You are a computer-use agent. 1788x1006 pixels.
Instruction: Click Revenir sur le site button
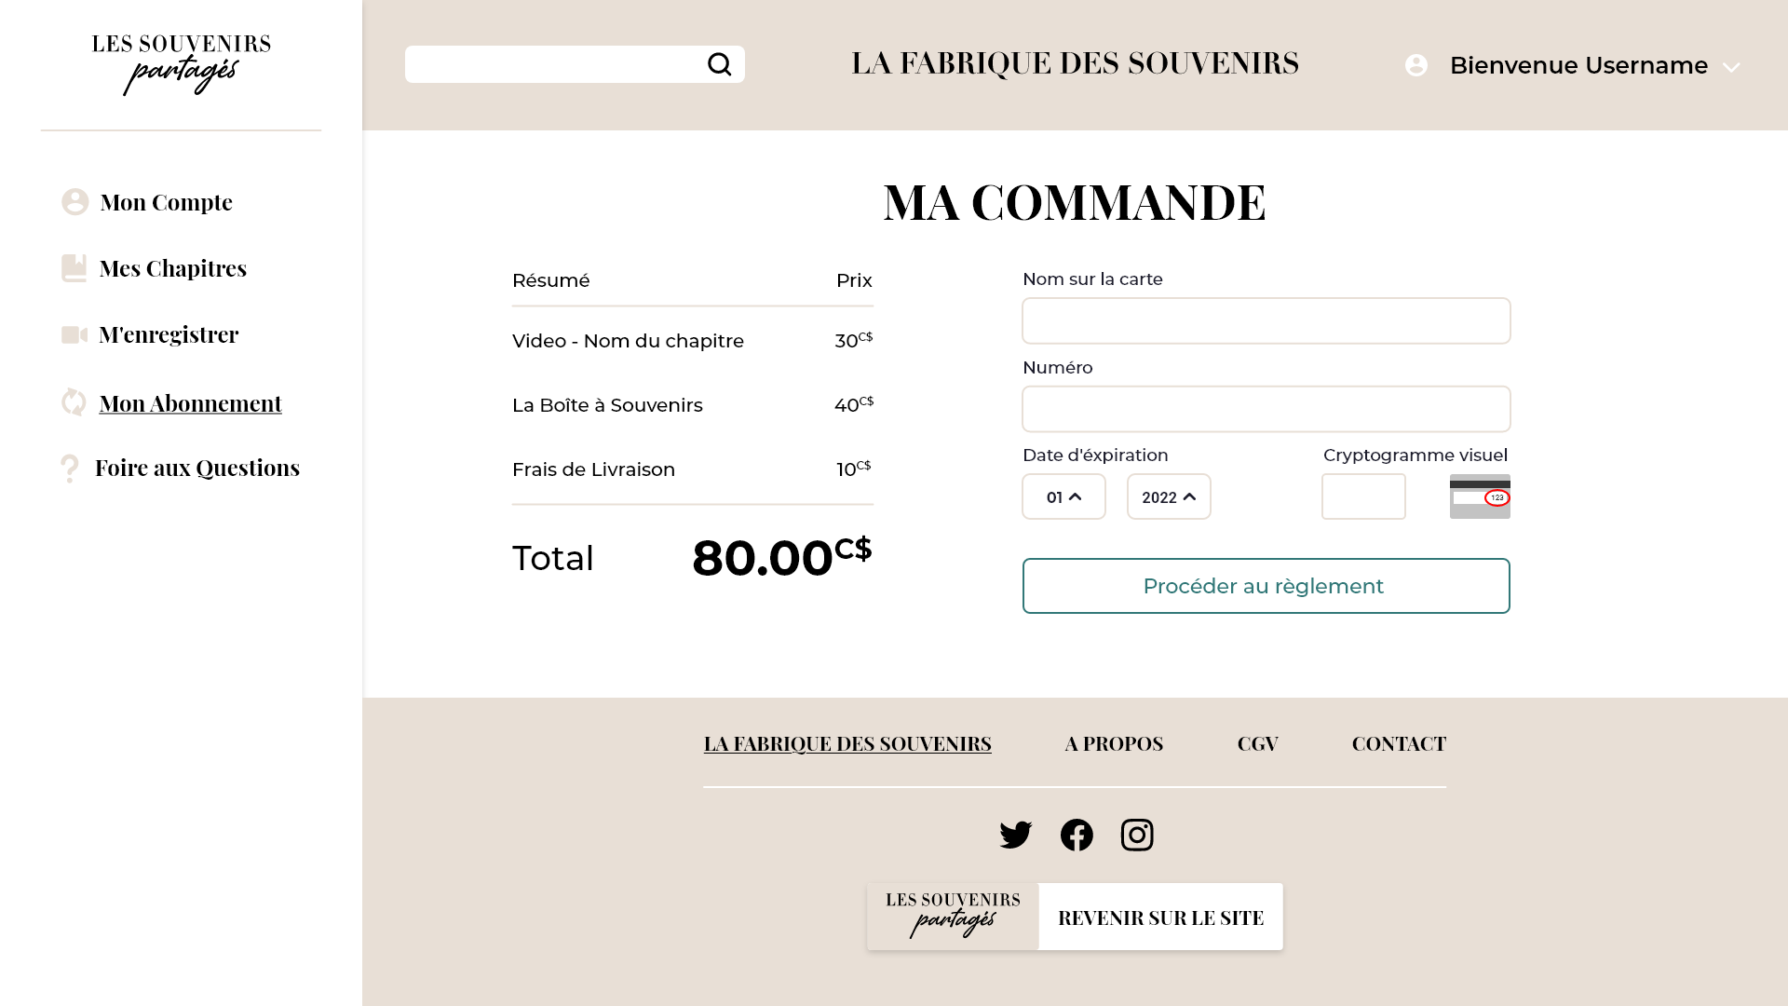1160,918
